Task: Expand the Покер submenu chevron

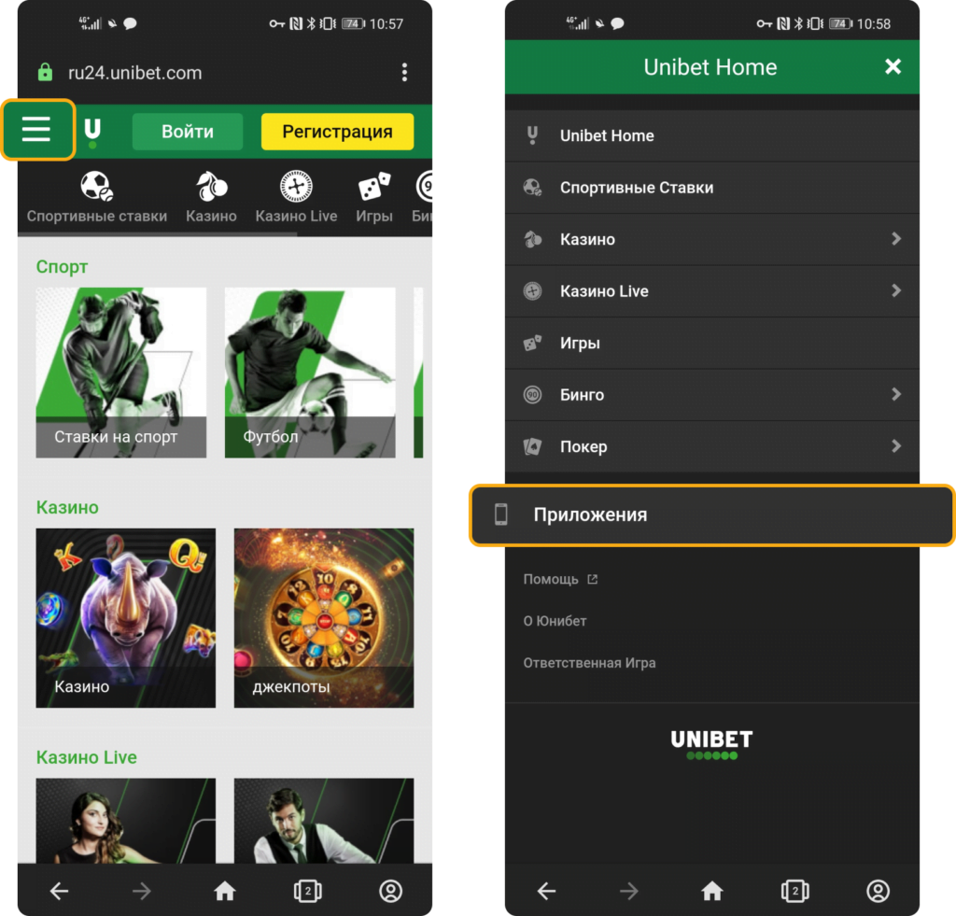Action: tap(896, 446)
